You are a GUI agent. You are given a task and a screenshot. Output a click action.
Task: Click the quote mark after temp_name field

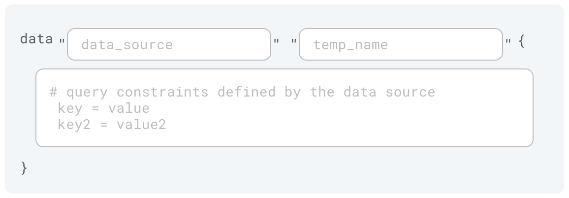coord(508,41)
